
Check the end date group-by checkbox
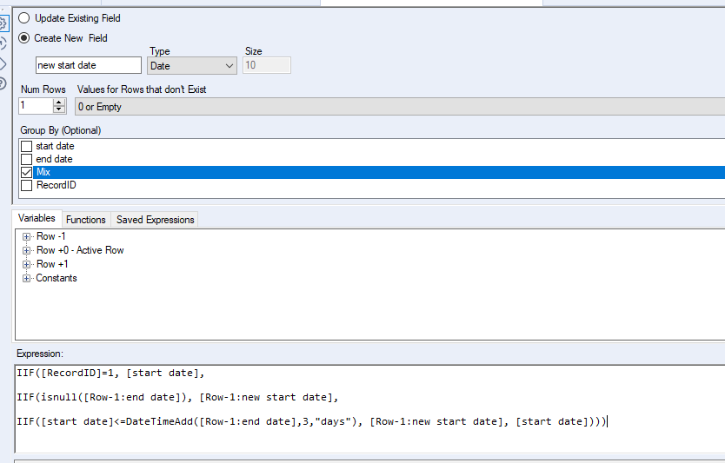(x=27, y=160)
